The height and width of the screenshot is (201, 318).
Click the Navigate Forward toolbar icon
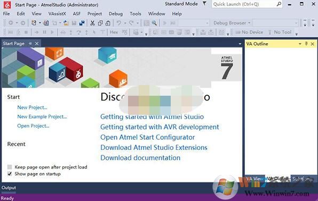point(23,23)
